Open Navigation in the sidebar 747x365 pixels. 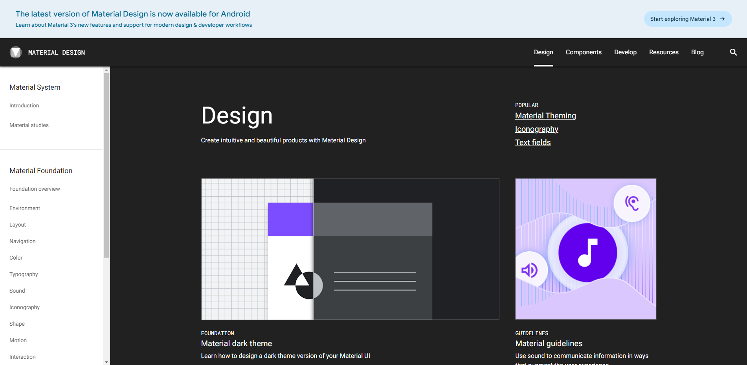click(x=22, y=241)
